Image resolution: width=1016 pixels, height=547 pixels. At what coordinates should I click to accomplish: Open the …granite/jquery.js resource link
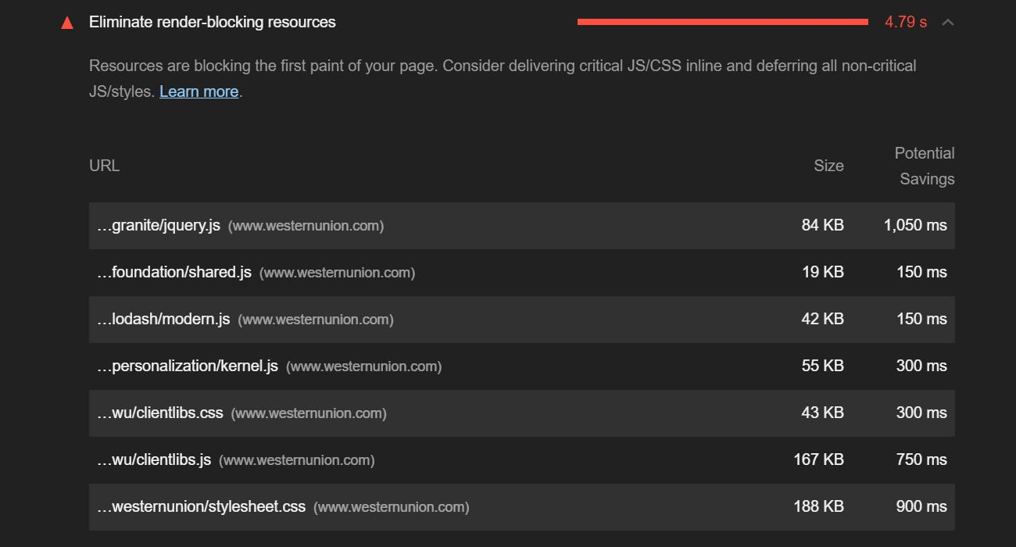click(x=159, y=225)
